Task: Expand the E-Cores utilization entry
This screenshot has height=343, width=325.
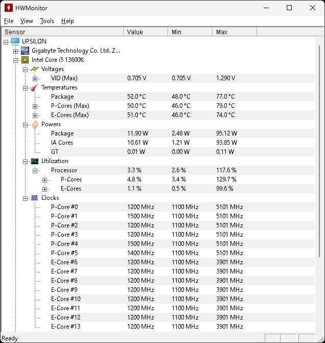Action: click(x=44, y=189)
